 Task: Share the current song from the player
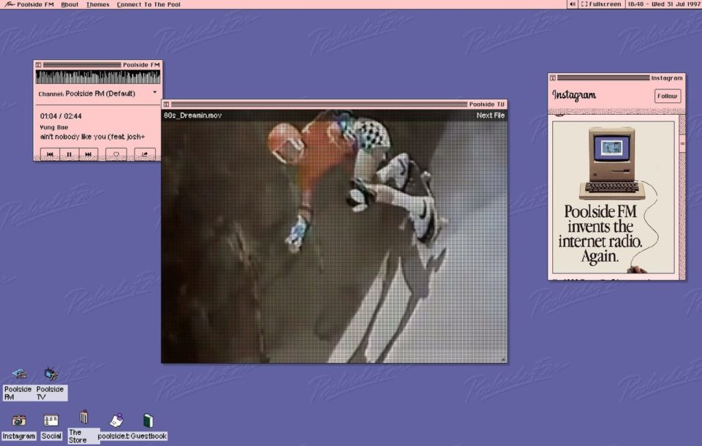145,154
